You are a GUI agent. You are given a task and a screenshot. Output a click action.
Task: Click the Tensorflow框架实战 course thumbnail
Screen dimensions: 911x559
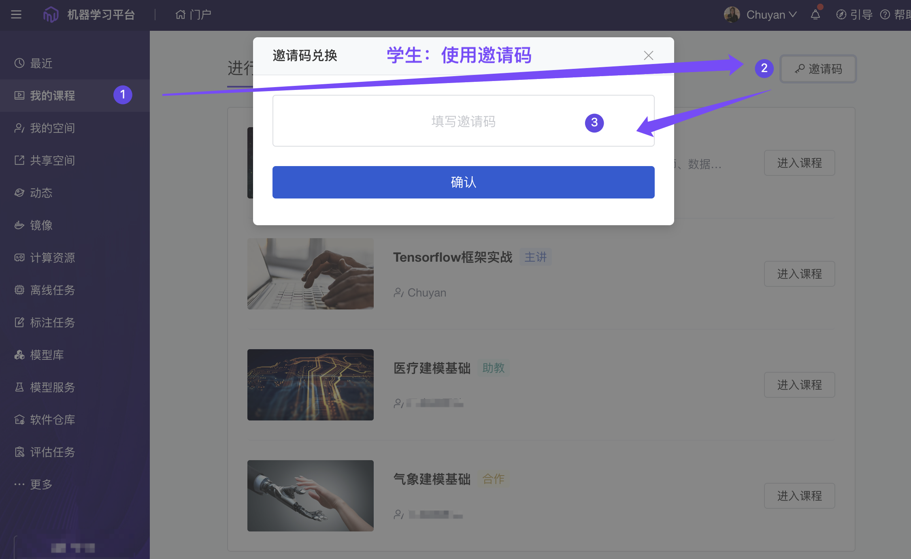point(310,274)
